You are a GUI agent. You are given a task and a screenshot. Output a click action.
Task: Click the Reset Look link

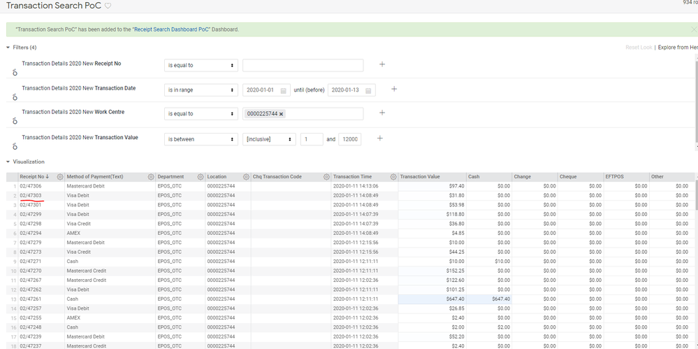tap(639, 48)
